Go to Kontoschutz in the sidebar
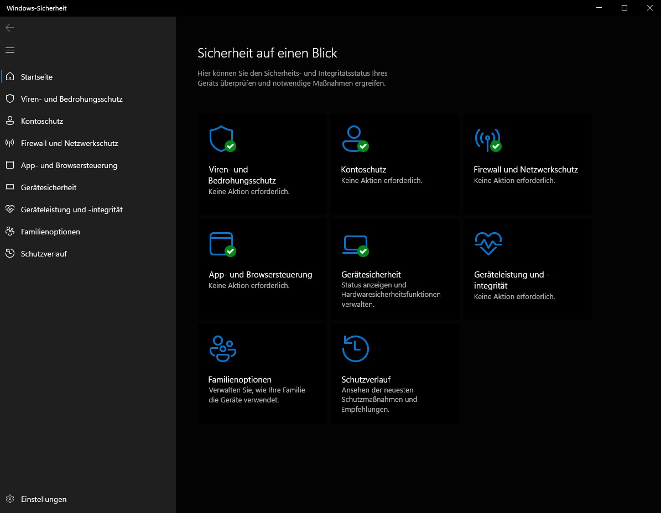 click(x=42, y=121)
